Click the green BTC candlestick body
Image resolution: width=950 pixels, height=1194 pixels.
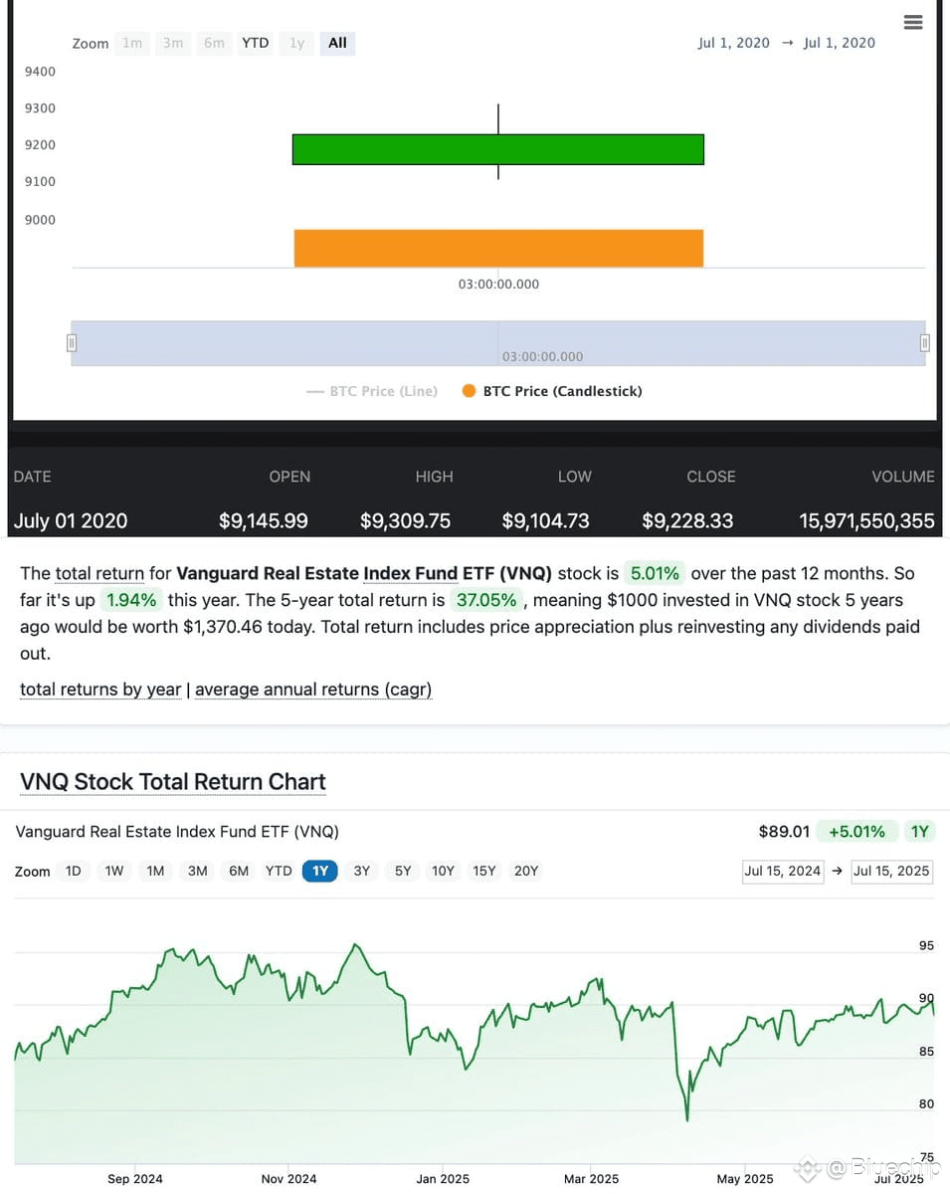click(498, 149)
